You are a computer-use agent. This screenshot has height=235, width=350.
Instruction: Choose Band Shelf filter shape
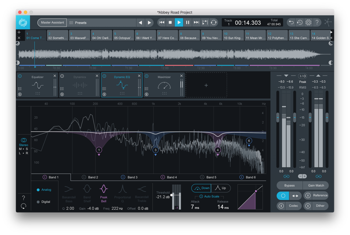tap(87, 194)
